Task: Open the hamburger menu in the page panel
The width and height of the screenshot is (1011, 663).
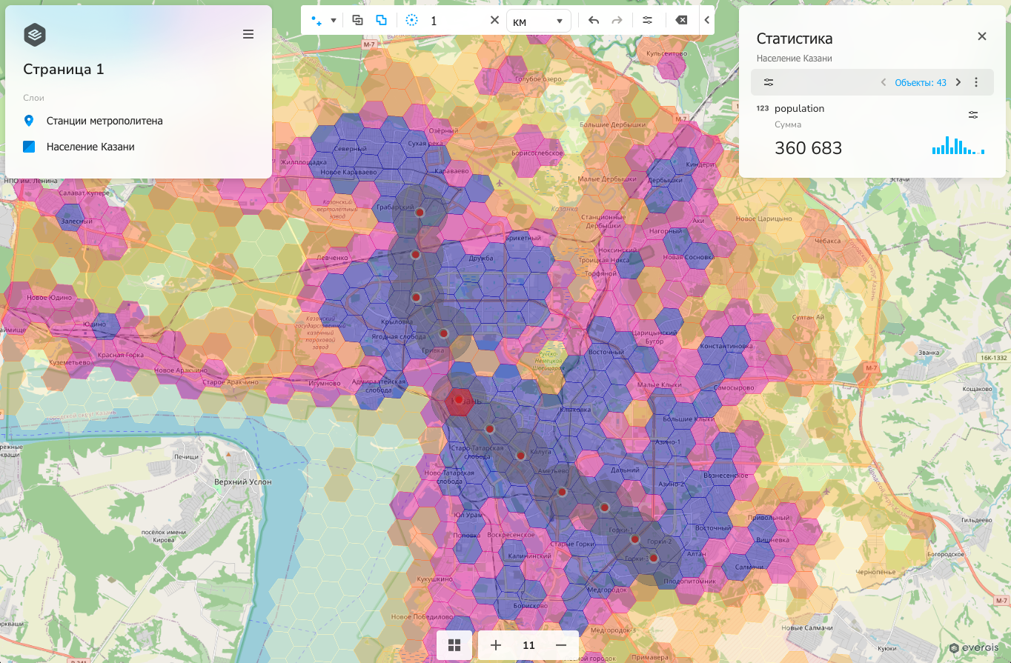Action: click(x=248, y=34)
